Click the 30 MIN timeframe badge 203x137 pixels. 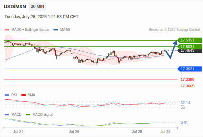38,7
